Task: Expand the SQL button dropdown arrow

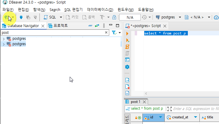Action: [61, 17]
